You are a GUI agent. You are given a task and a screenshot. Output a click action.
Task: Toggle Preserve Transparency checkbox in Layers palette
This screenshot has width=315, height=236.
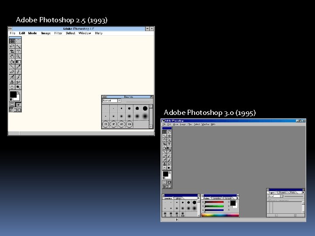[x=268, y=200]
